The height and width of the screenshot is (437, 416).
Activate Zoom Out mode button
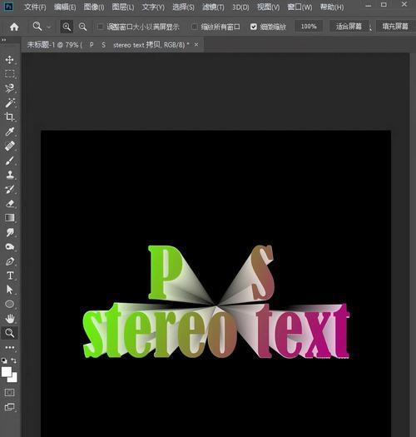82,27
